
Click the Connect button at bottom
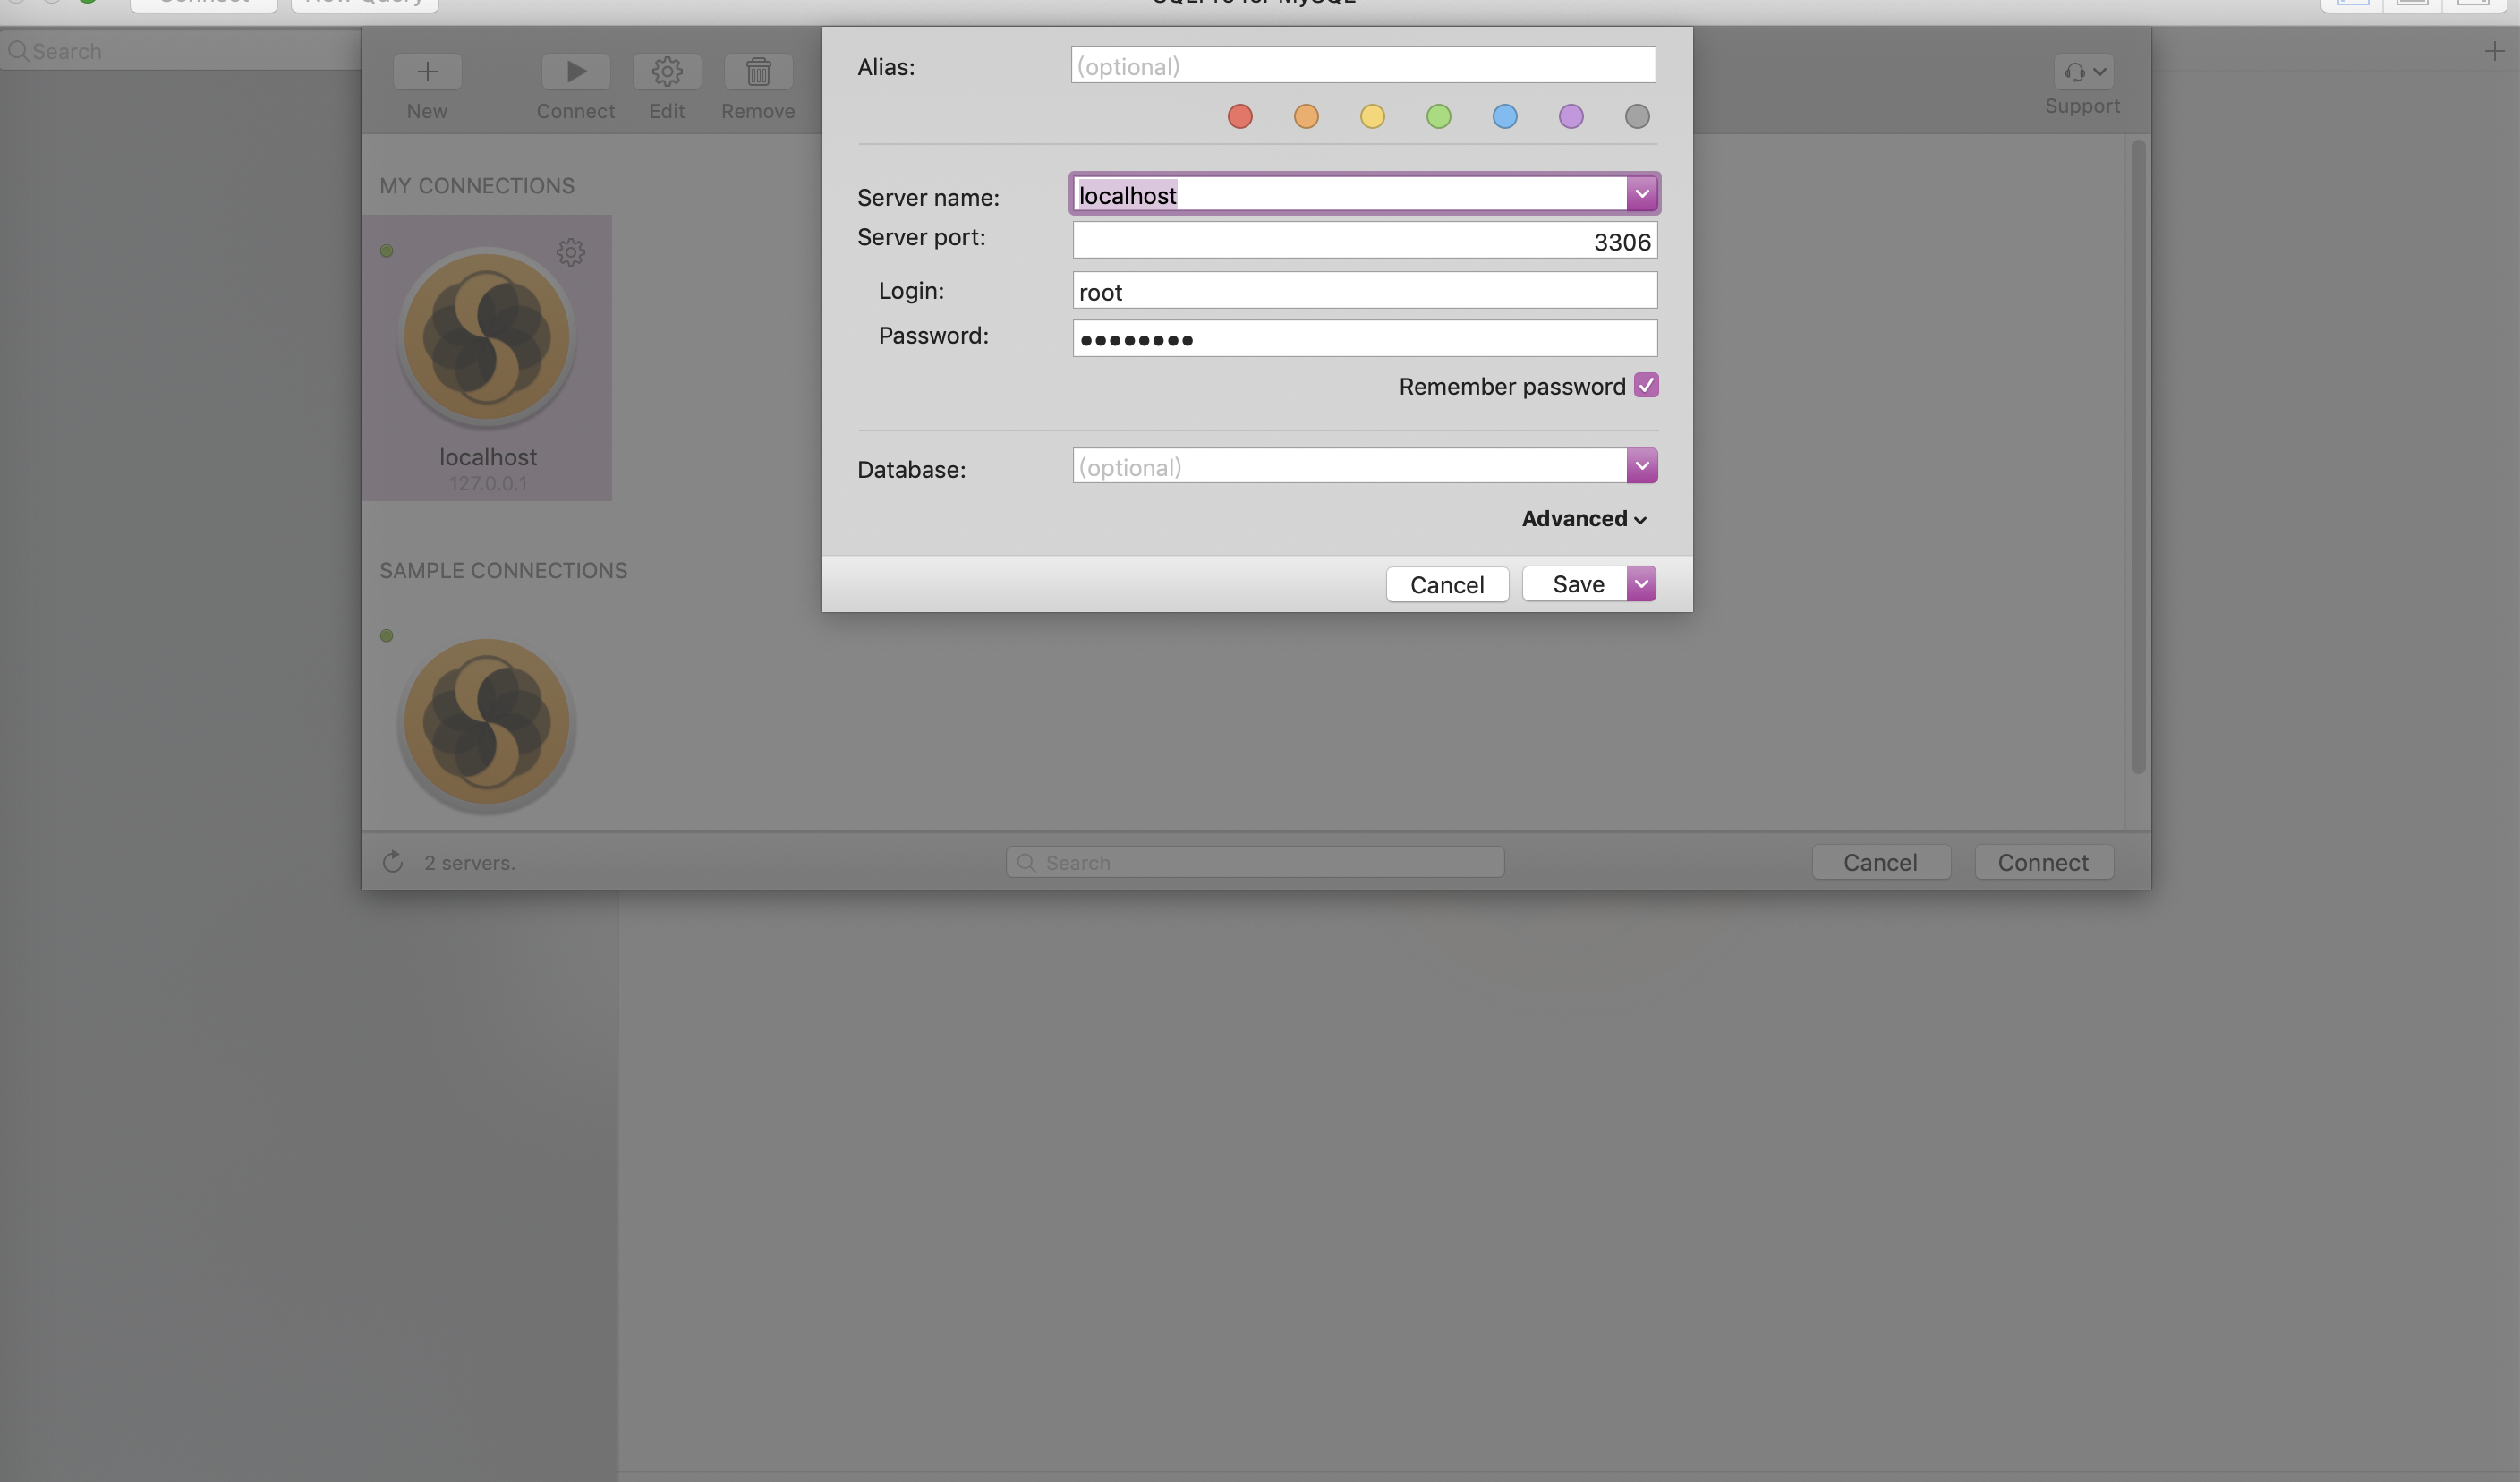[x=2044, y=861]
